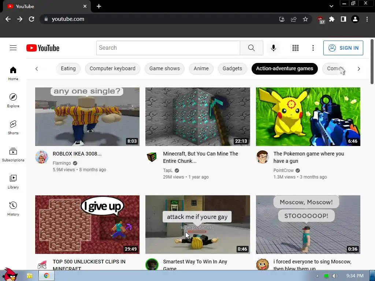The width and height of the screenshot is (375, 281).
Task: Bookmark this tab with star icon
Action: 305,19
